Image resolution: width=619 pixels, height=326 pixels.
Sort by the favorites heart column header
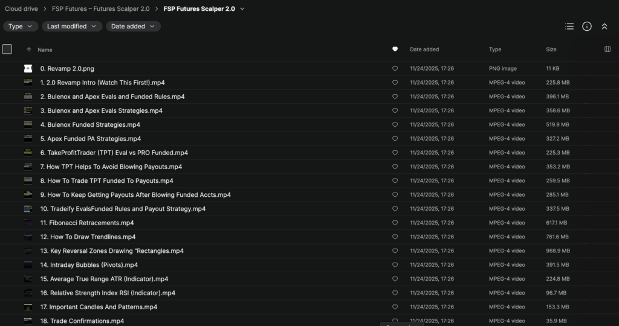coord(395,50)
